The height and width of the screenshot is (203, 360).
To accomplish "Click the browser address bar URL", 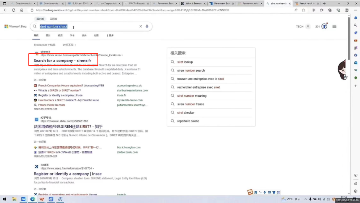I will tap(132, 10).
